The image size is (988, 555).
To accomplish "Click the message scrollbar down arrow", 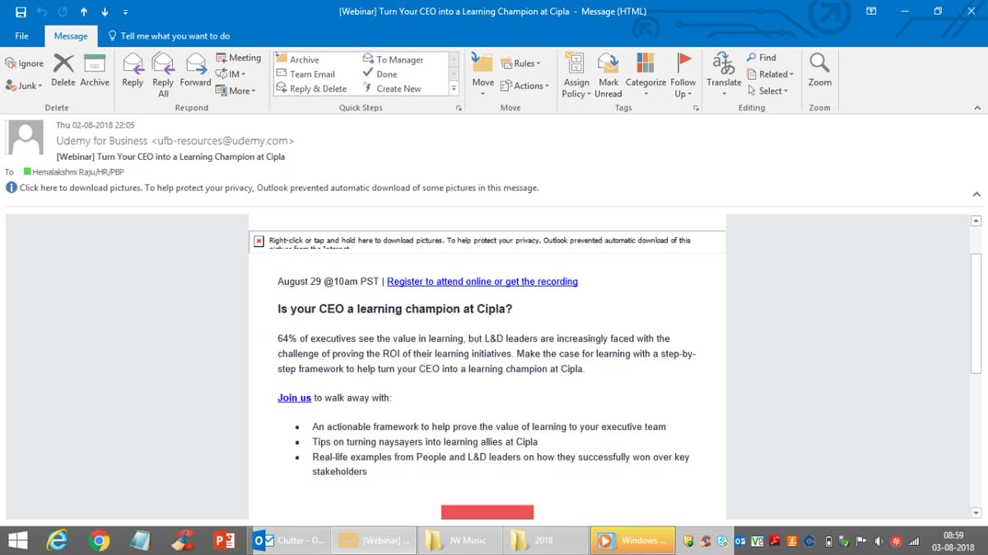I will tap(976, 513).
